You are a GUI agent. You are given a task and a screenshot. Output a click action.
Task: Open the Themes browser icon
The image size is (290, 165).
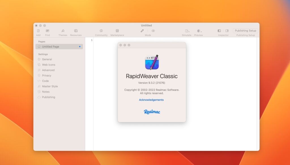click(63, 31)
